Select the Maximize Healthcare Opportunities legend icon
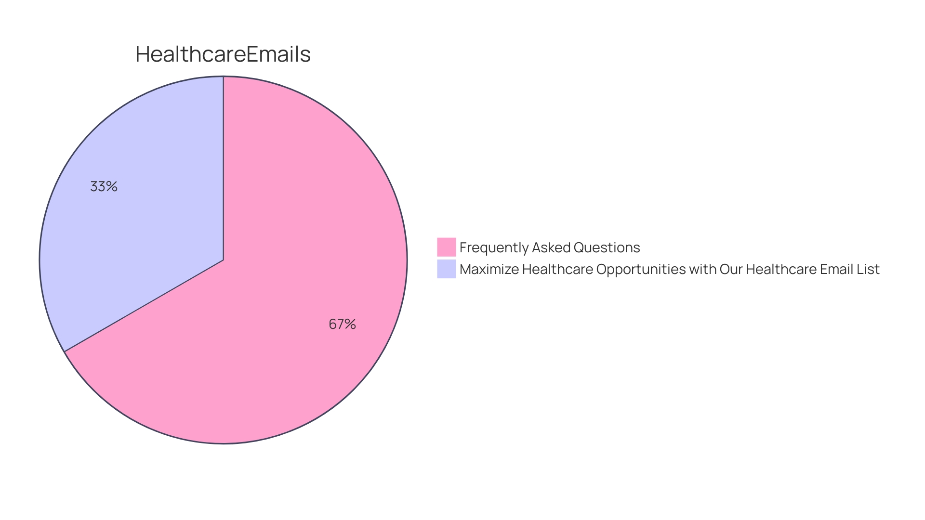Image resolution: width=925 pixels, height=520 pixels. [x=449, y=269]
